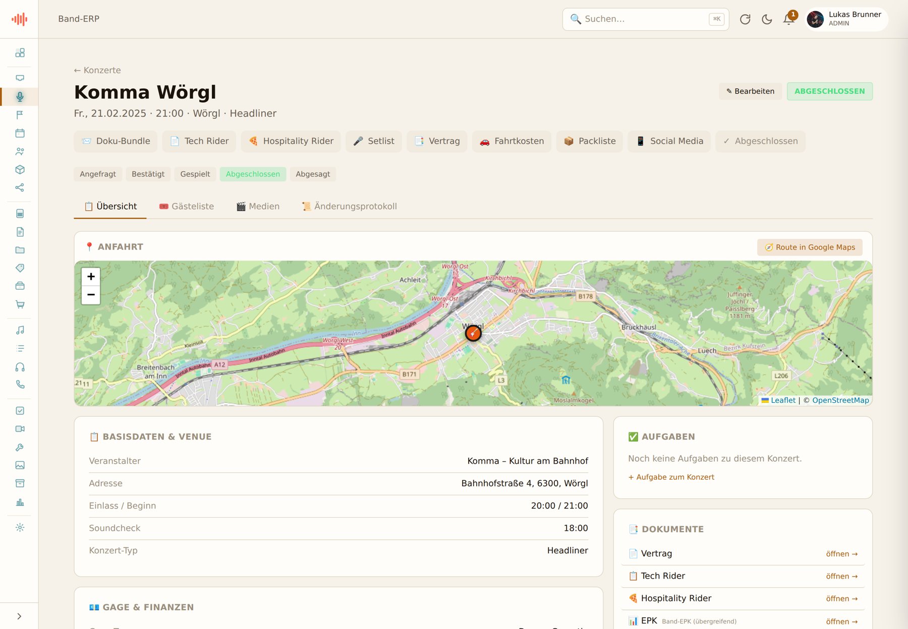The width and height of the screenshot is (908, 629).
Task: Click the cube box icon in sidebar
Action: click(x=20, y=169)
